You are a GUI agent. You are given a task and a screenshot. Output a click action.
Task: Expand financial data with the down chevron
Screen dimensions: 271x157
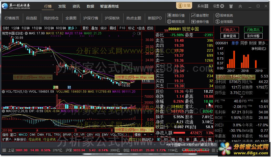(x=242, y=97)
